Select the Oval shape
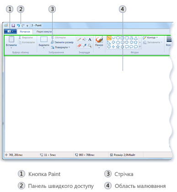This screenshot has width=177, height=192. [x=118, y=38]
